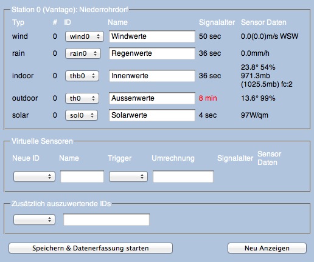
Task: Click the Sensor Daten header in station table
Action: (x=263, y=22)
